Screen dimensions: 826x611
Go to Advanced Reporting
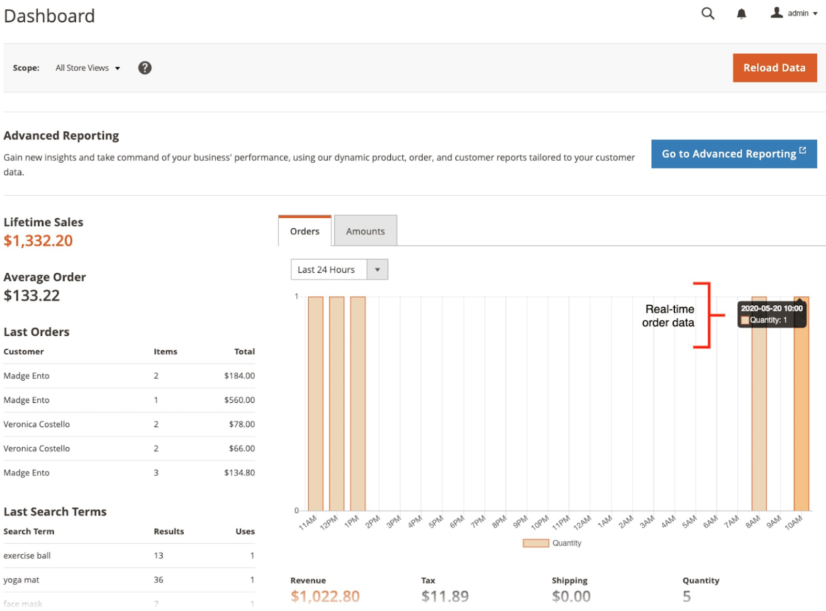729,153
